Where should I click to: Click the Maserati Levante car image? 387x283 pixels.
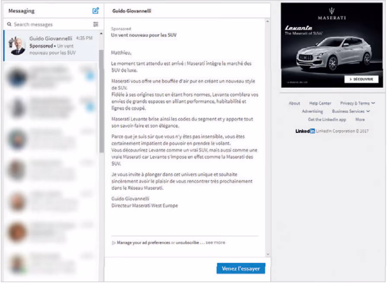point(334,54)
